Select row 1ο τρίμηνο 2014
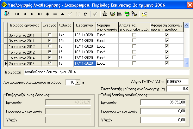The height and width of the screenshot is (129, 193). pyautogui.click(x=25, y=58)
